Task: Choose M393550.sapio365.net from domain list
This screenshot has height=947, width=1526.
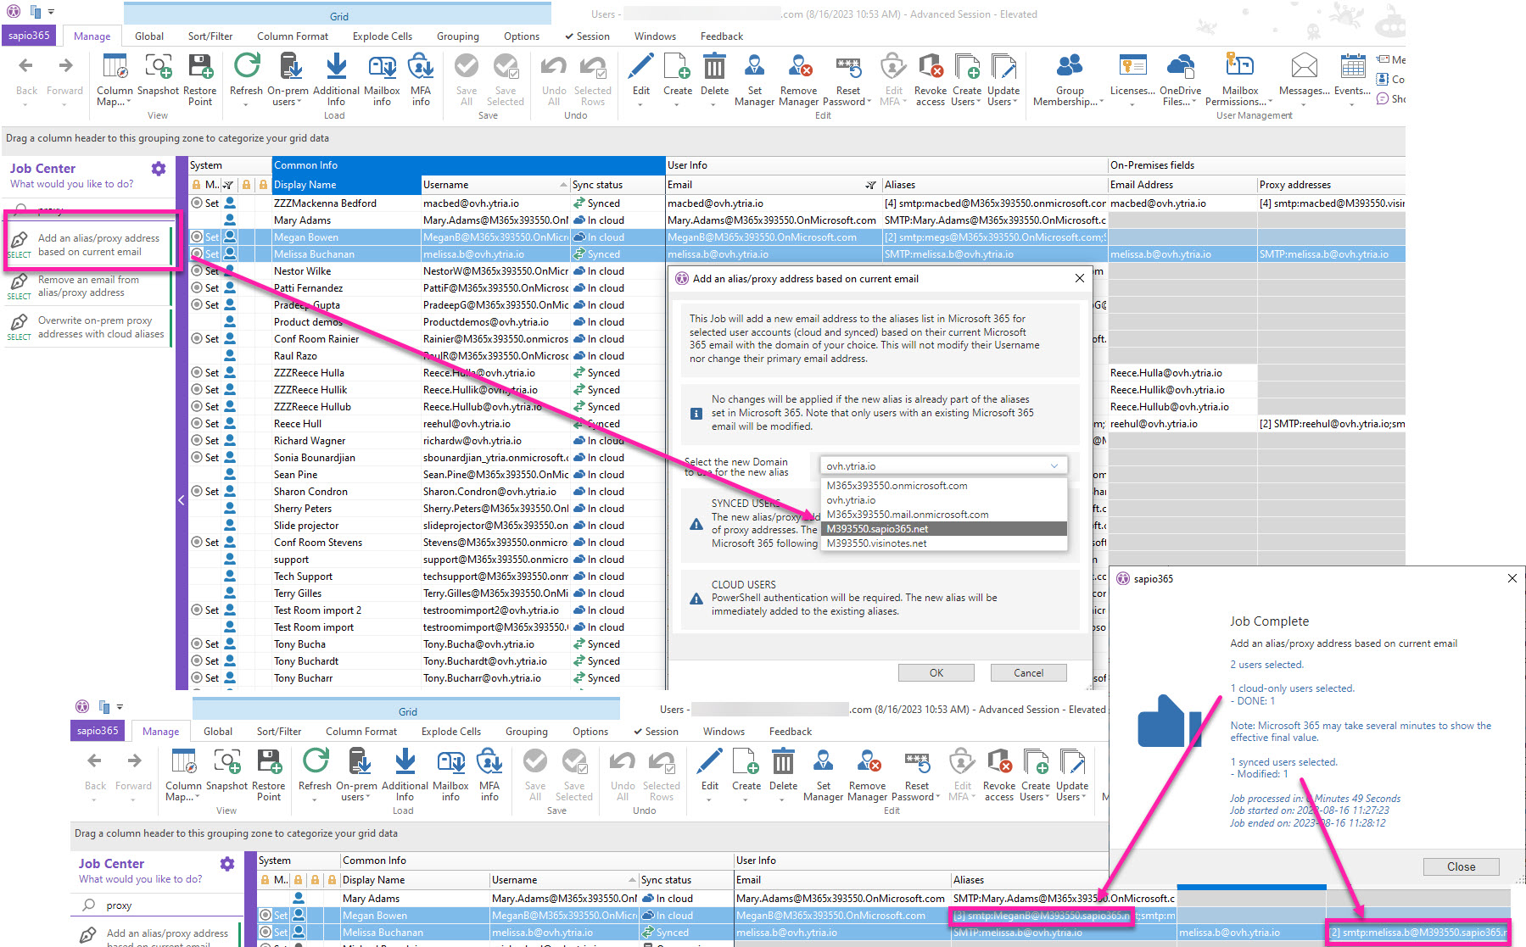Action: pos(943,529)
